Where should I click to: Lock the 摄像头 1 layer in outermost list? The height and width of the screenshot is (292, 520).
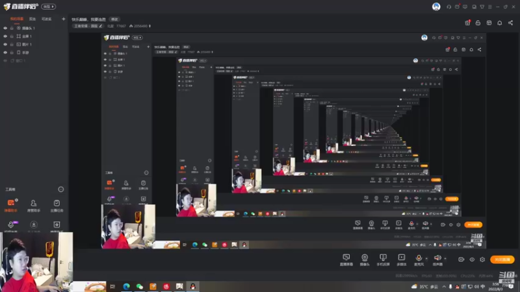click(12, 28)
